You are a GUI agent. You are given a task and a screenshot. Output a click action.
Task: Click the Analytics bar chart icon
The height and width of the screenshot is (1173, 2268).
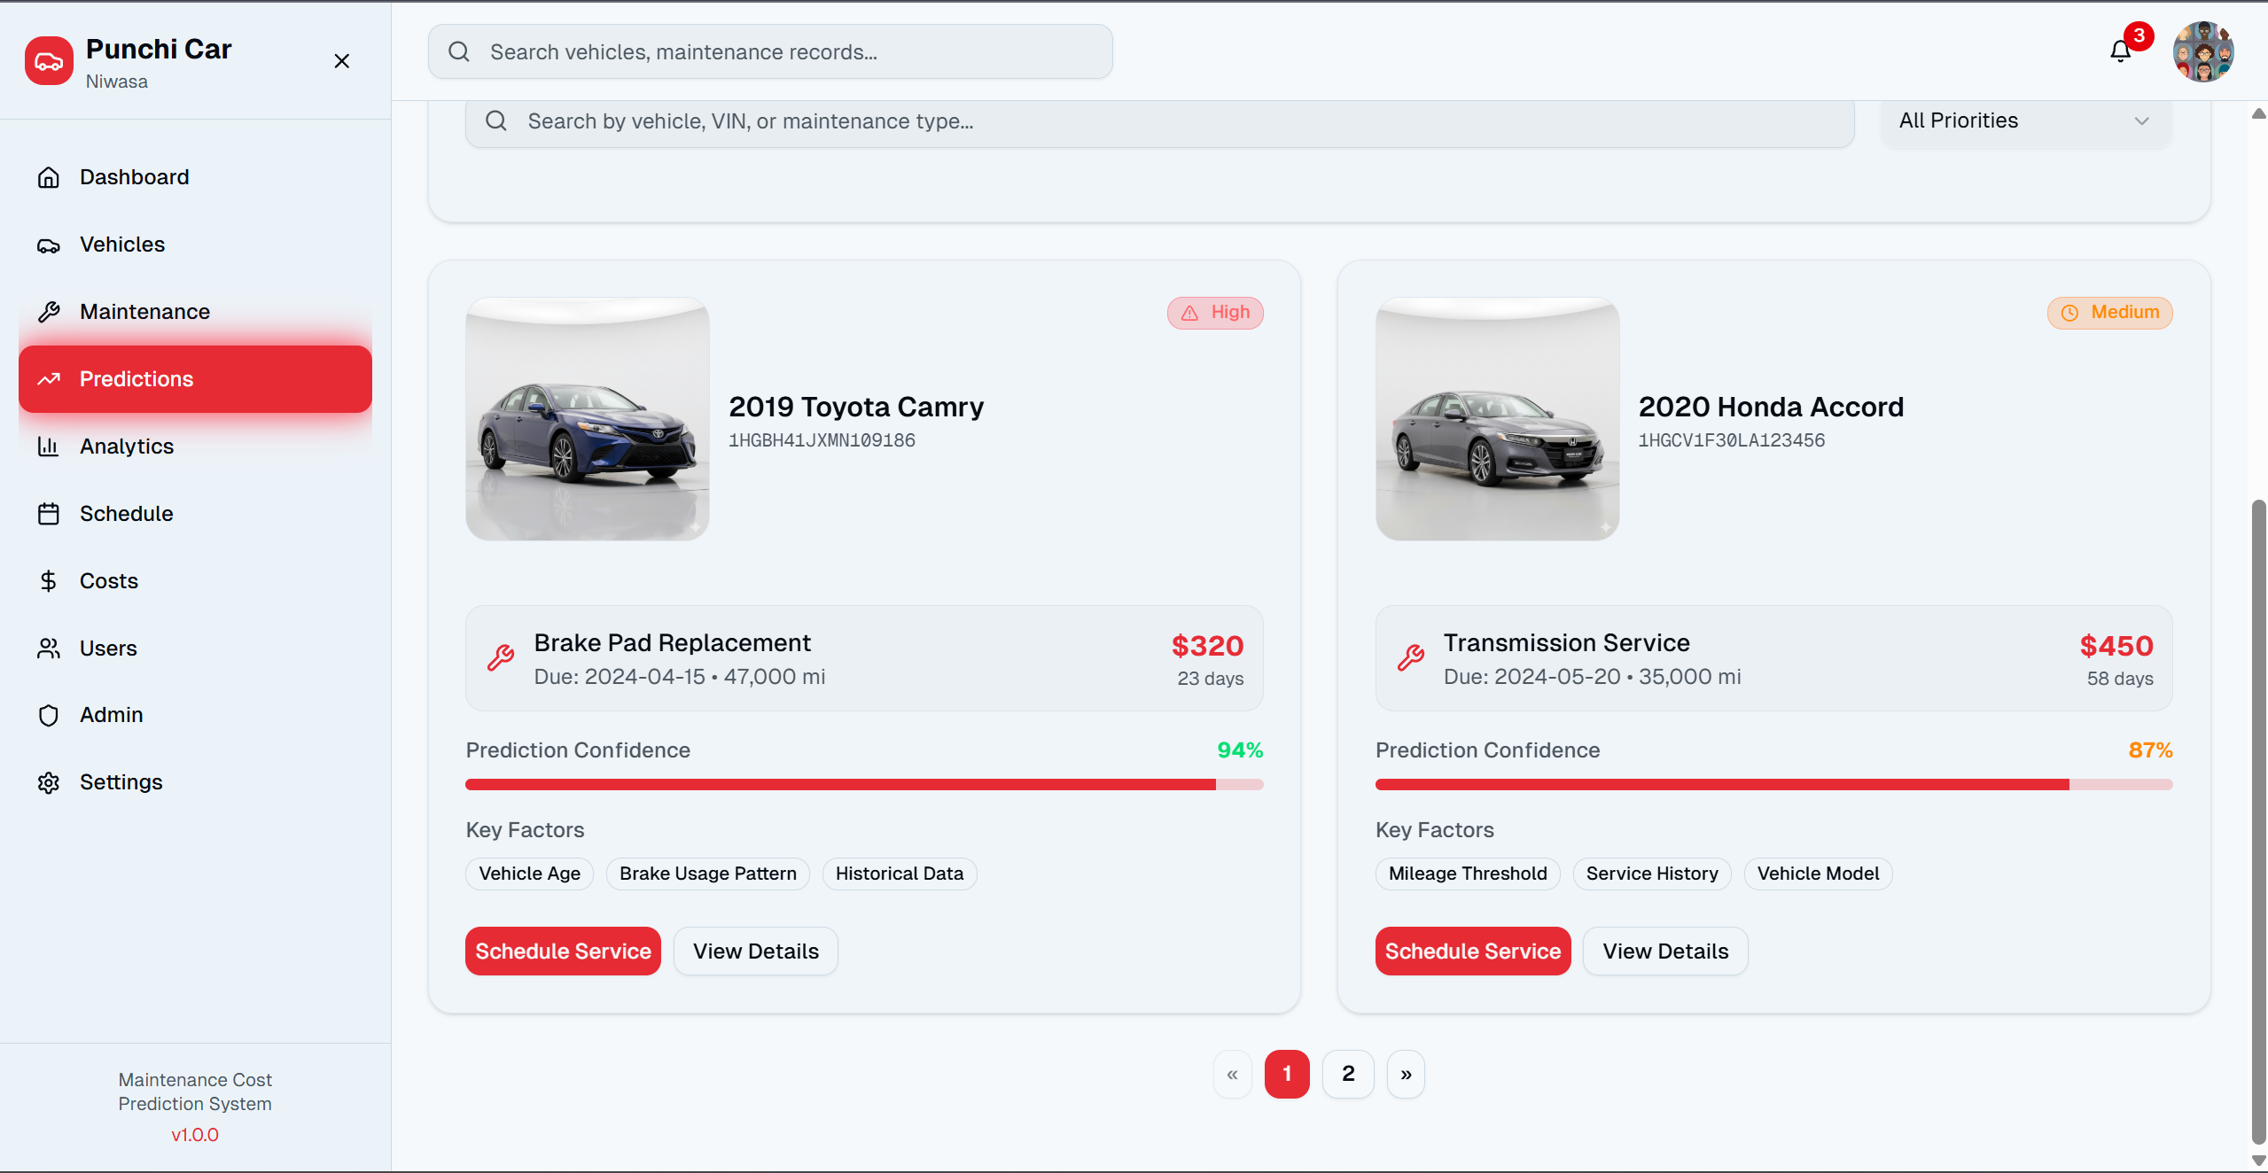[50, 446]
